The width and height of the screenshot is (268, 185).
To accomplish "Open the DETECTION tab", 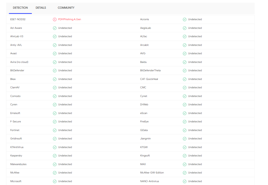I will click(20, 8).
